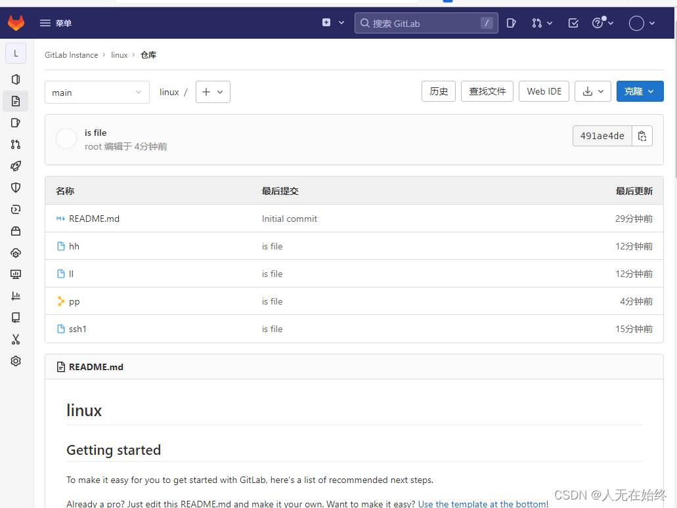677x508 pixels.
Task: Copy the commit SHA with the clipboard icon
Action: click(x=642, y=136)
